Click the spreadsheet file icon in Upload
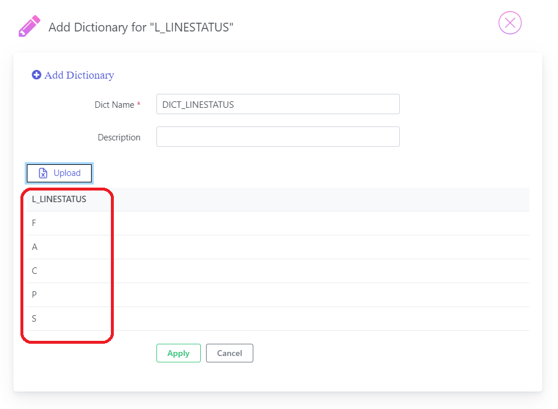 [43, 173]
